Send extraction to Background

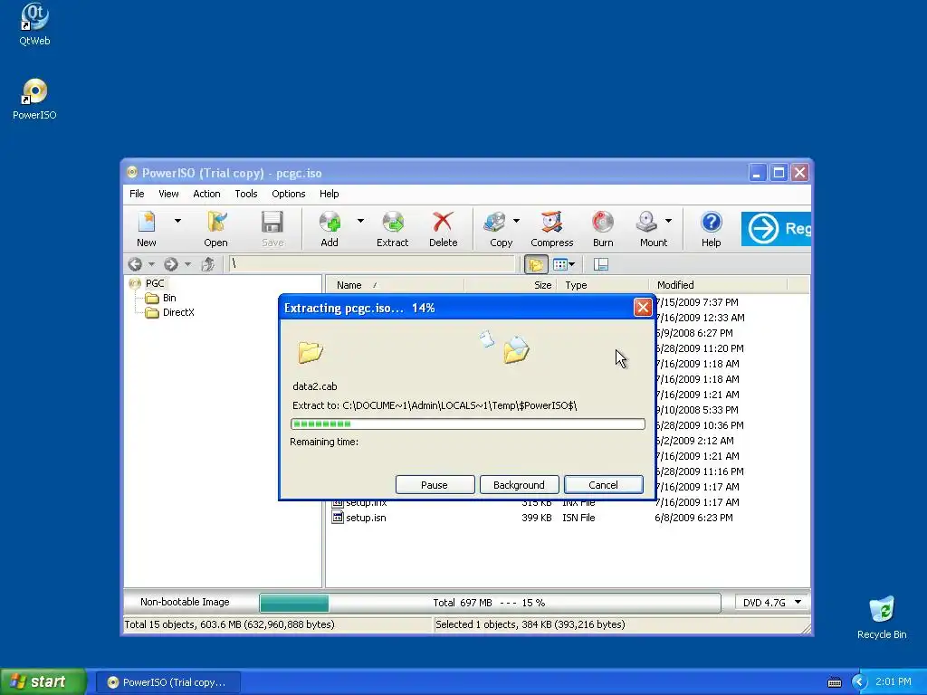pyautogui.click(x=519, y=485)
